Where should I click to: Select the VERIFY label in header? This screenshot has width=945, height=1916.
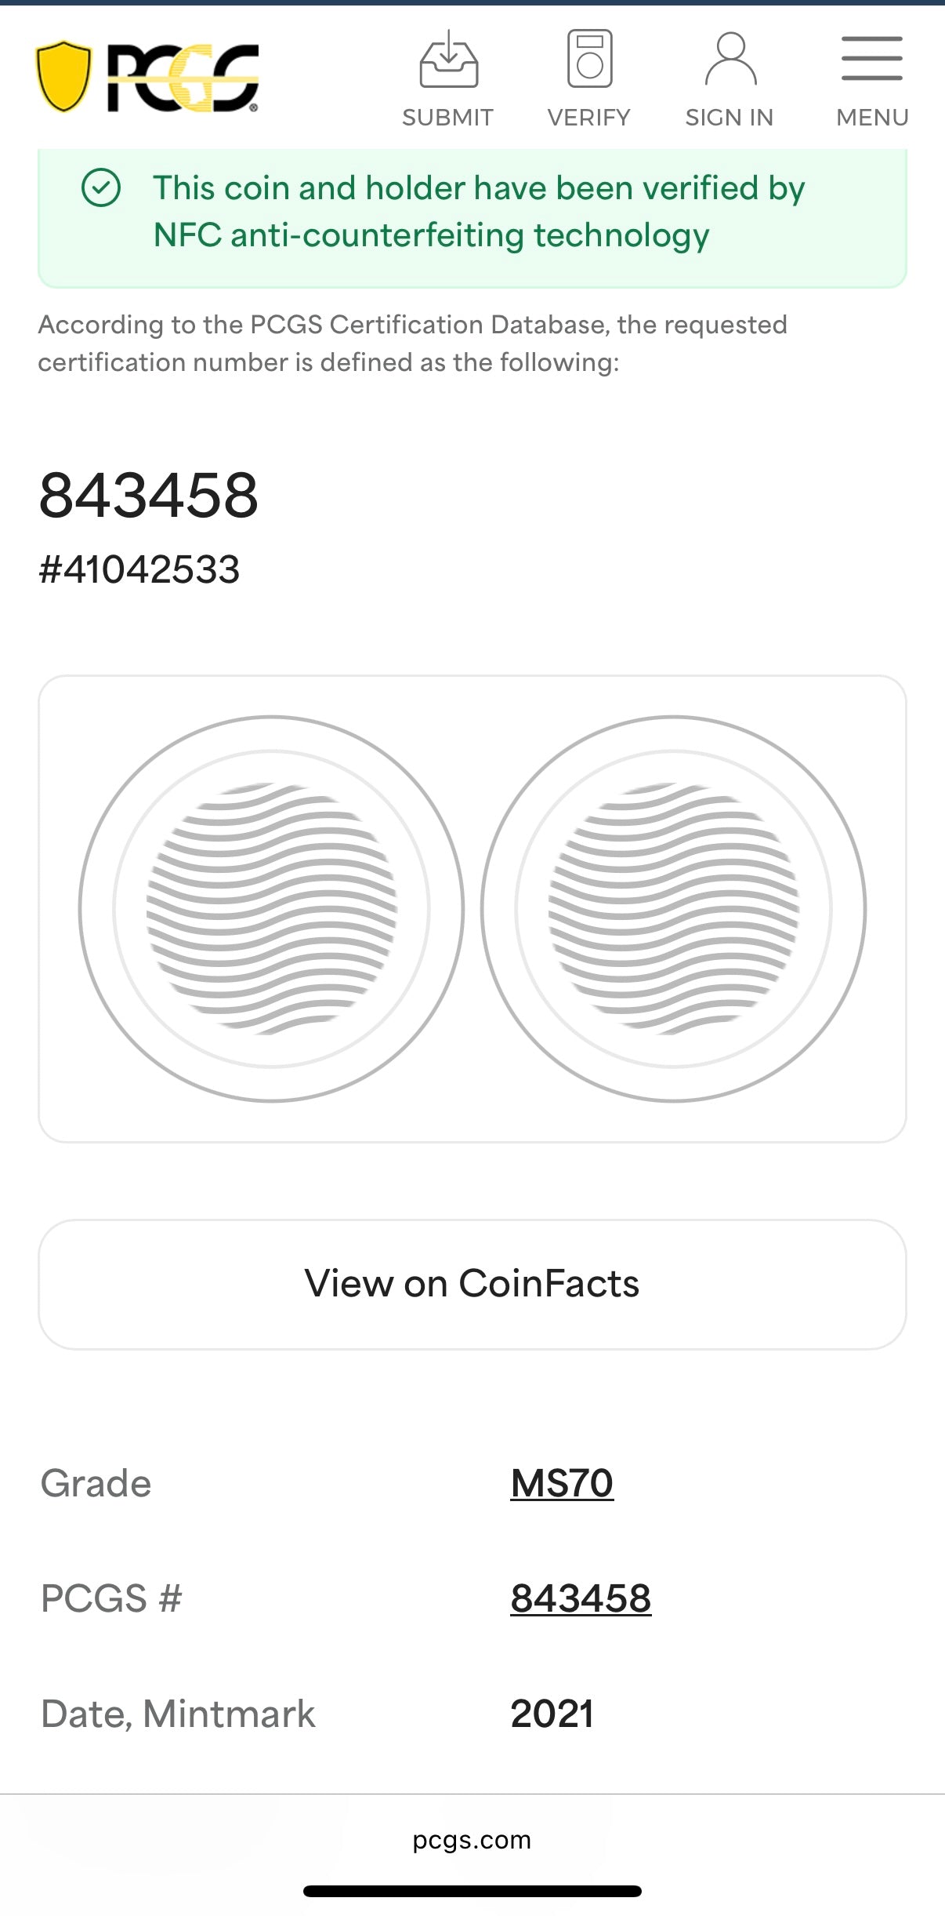tap(588, 118)
